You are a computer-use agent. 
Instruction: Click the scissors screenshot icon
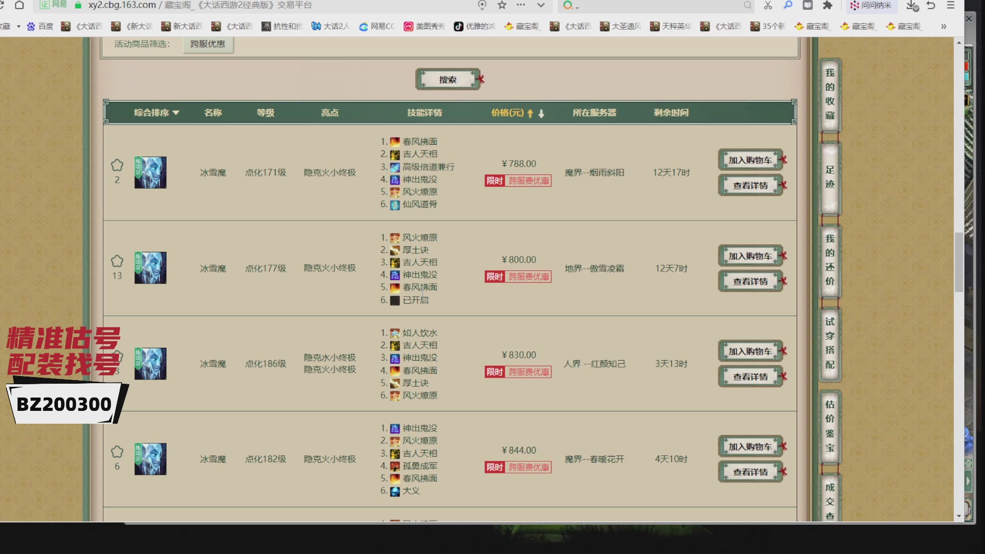point(768,5)
